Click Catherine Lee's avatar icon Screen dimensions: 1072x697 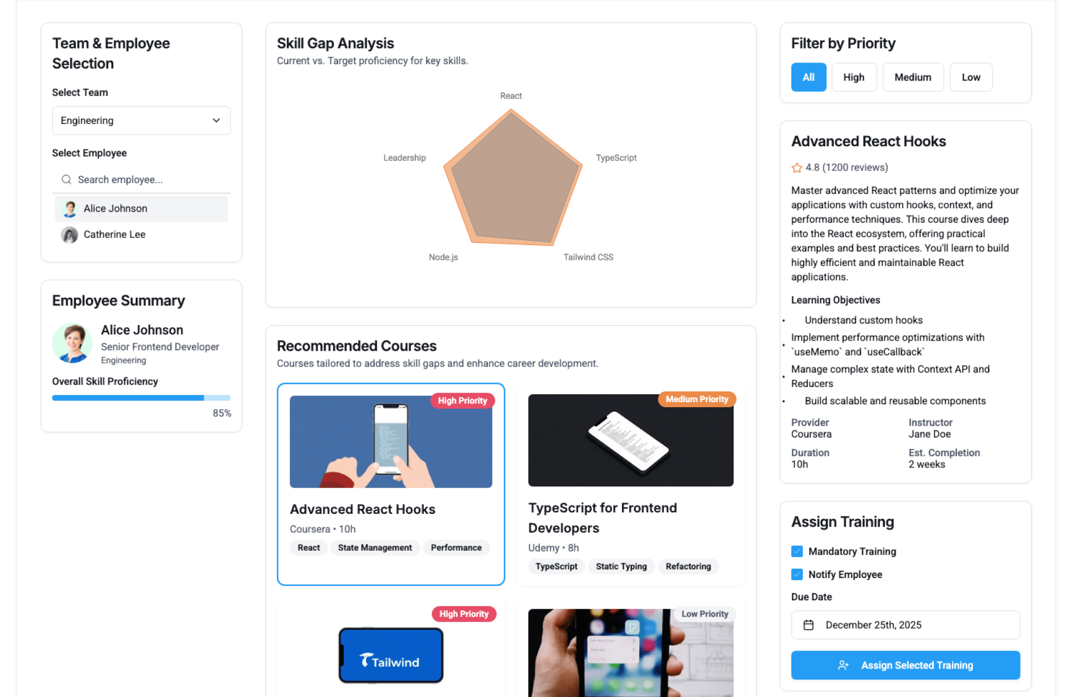coord(70,235)
